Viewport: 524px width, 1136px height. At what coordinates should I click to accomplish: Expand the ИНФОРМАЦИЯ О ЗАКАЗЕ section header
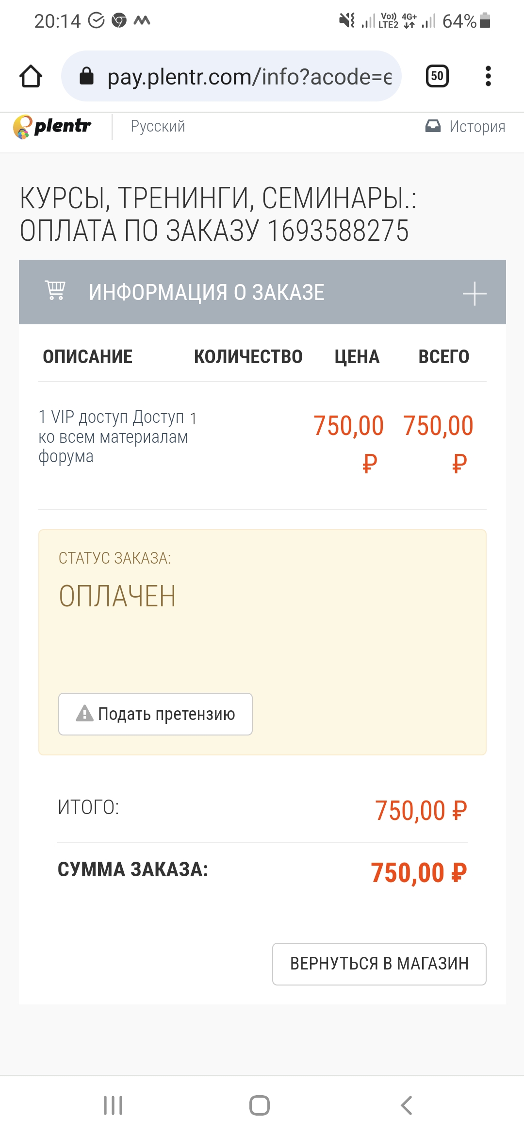(x=262, y=292)
